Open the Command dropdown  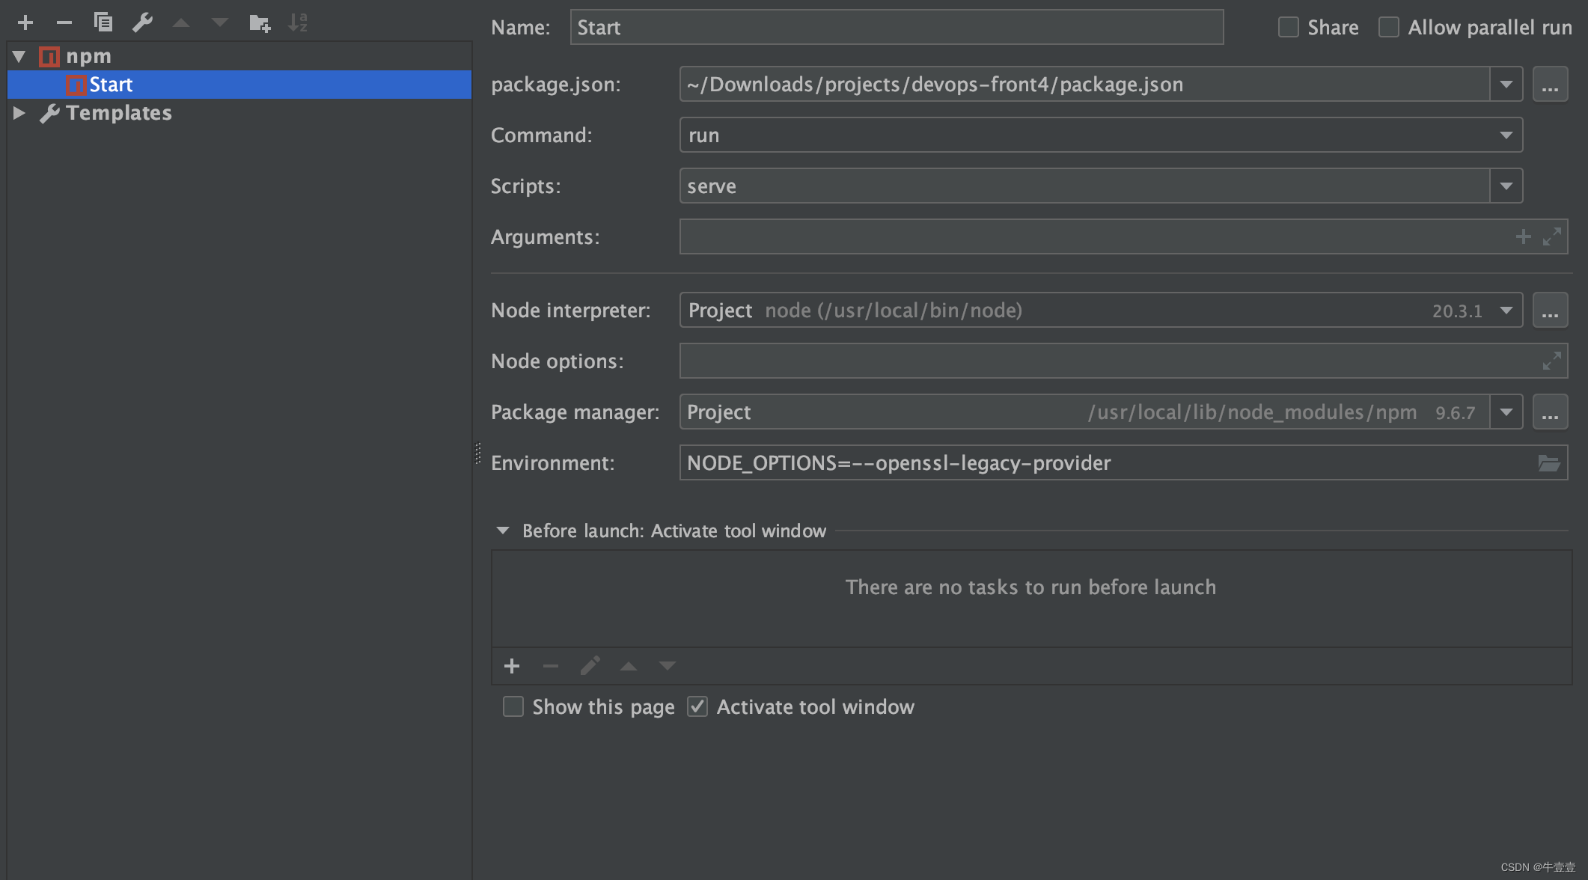tap(1506, 135)
